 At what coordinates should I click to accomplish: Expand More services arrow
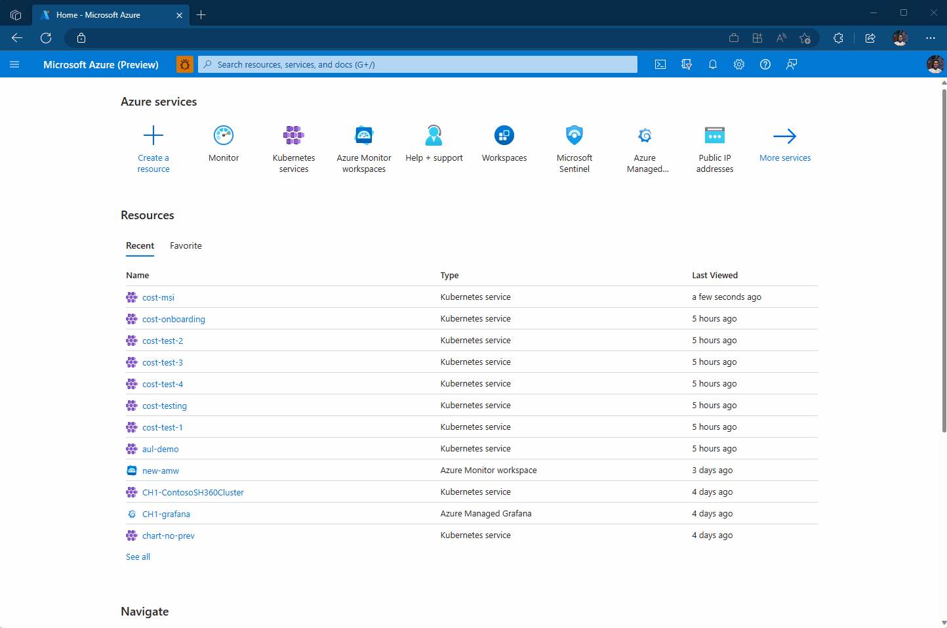click(785, 136)
